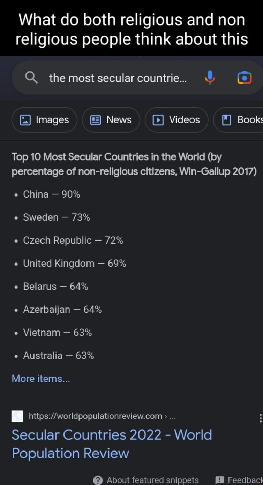Click the Videos tab play icon
This screenshot has width=263, height=485.
click(158, 120)
